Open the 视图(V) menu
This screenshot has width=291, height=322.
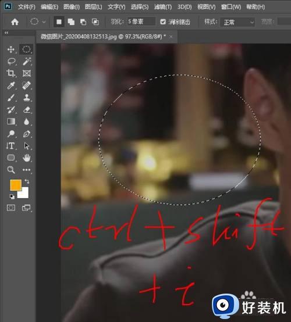(206, 7)
